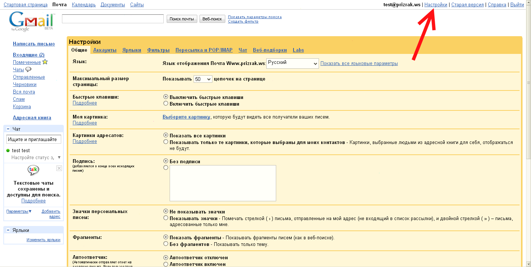The width and height of the screenshot is (531, 267).
Task: Select Показать все картинки radio
Action: [x=166, y=136]
